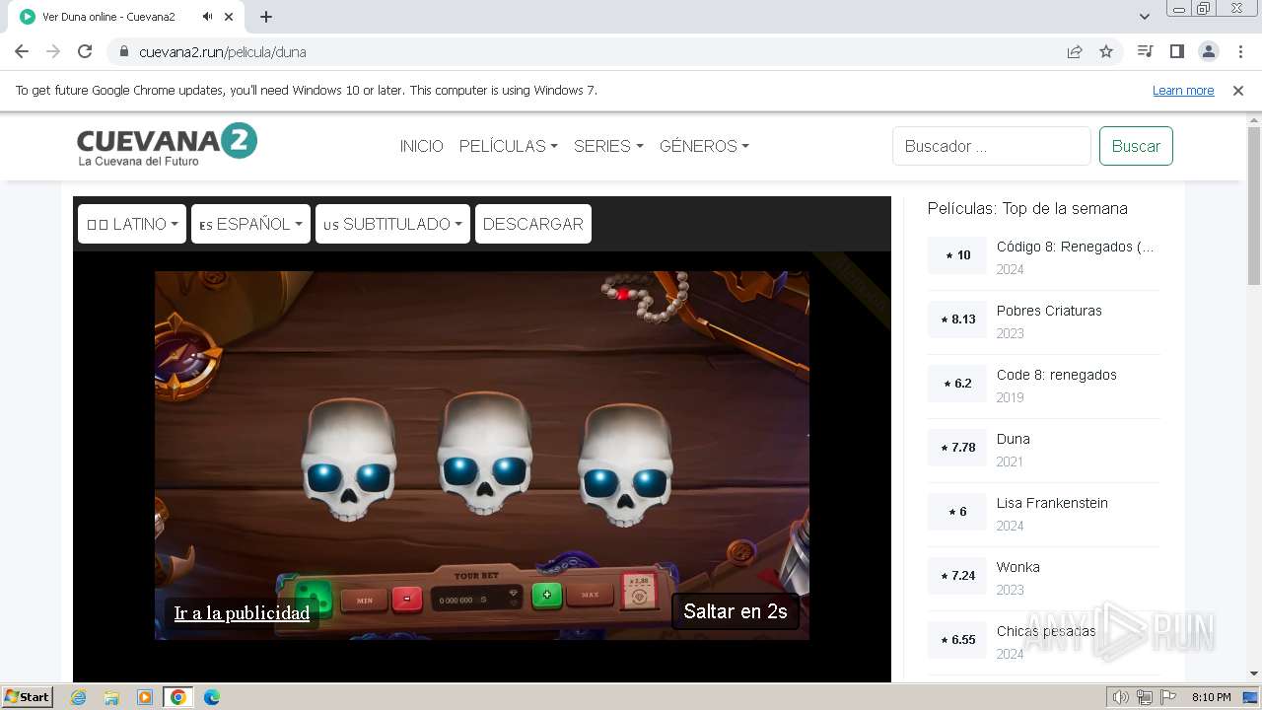Open Chrome three-dot menu

pyautogui.click(x=1240, y=51)
